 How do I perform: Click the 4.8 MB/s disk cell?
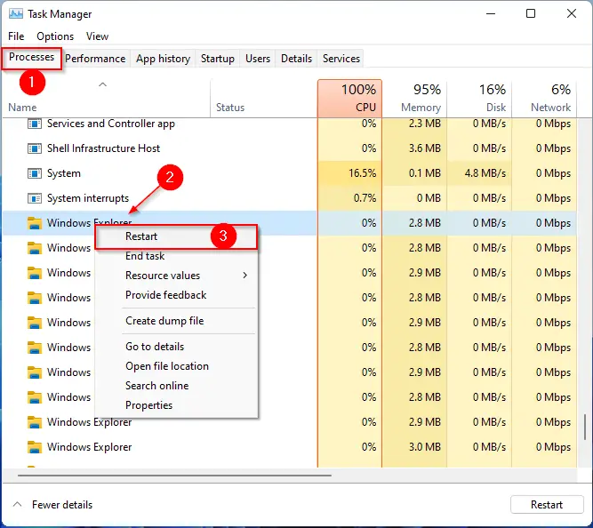coord(479,173)
